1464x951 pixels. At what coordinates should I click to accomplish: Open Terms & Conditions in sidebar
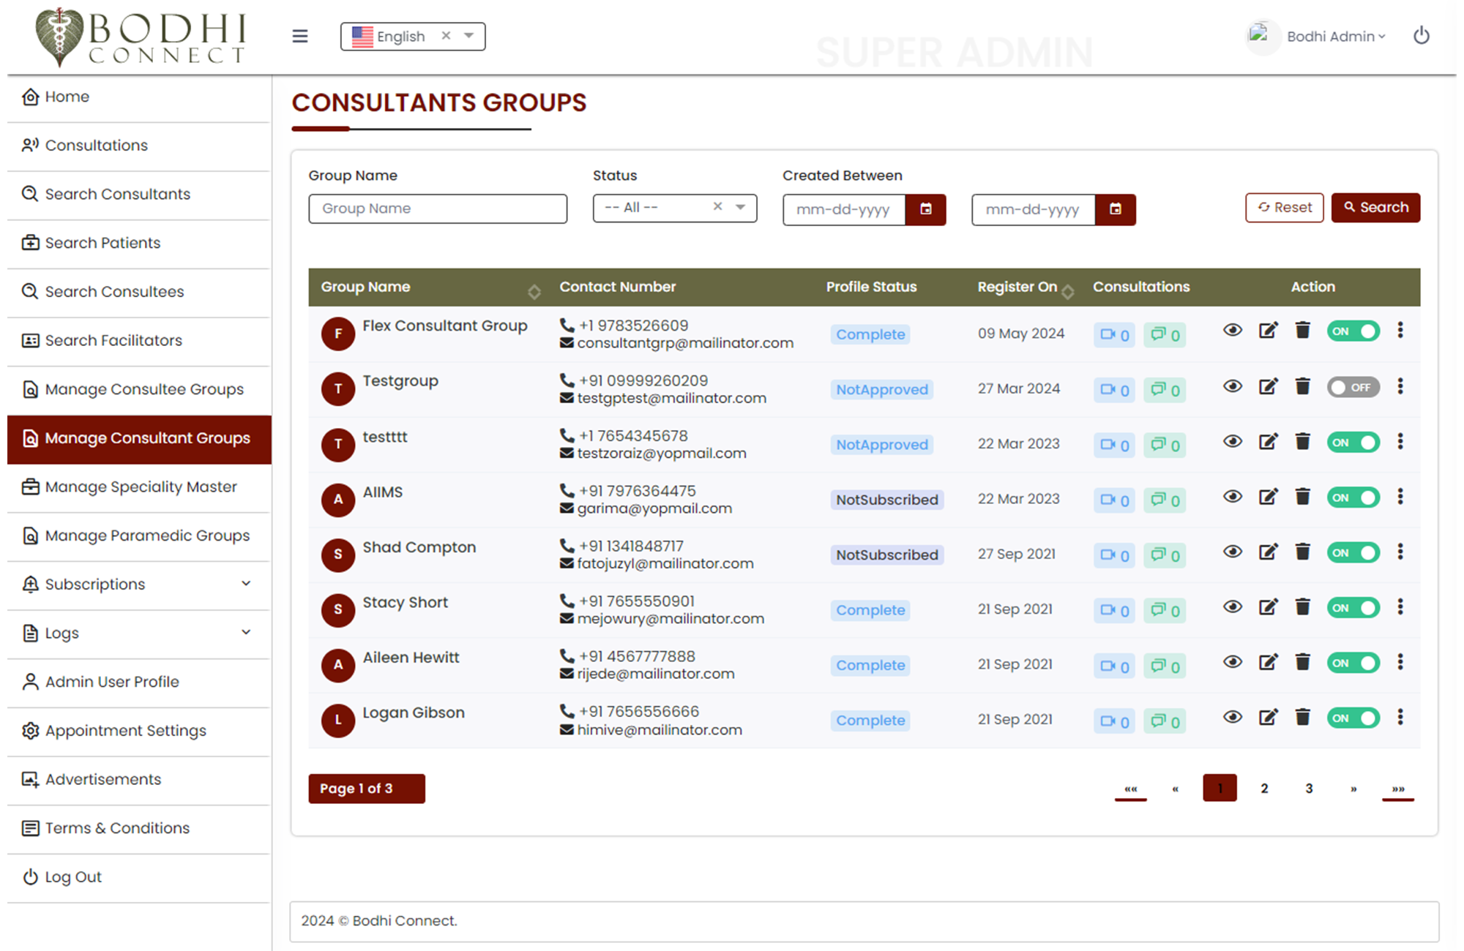point(139,829)
